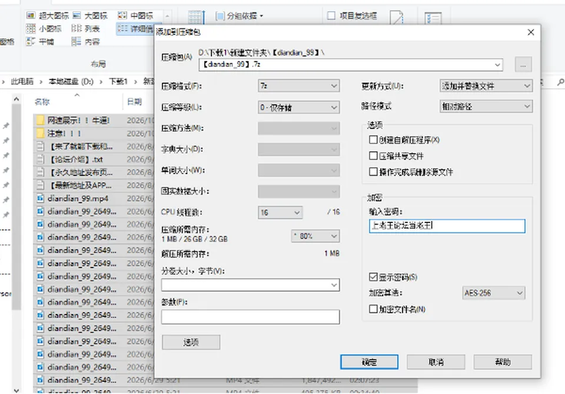Click into the 参数(P) input field

coord(251,317)
